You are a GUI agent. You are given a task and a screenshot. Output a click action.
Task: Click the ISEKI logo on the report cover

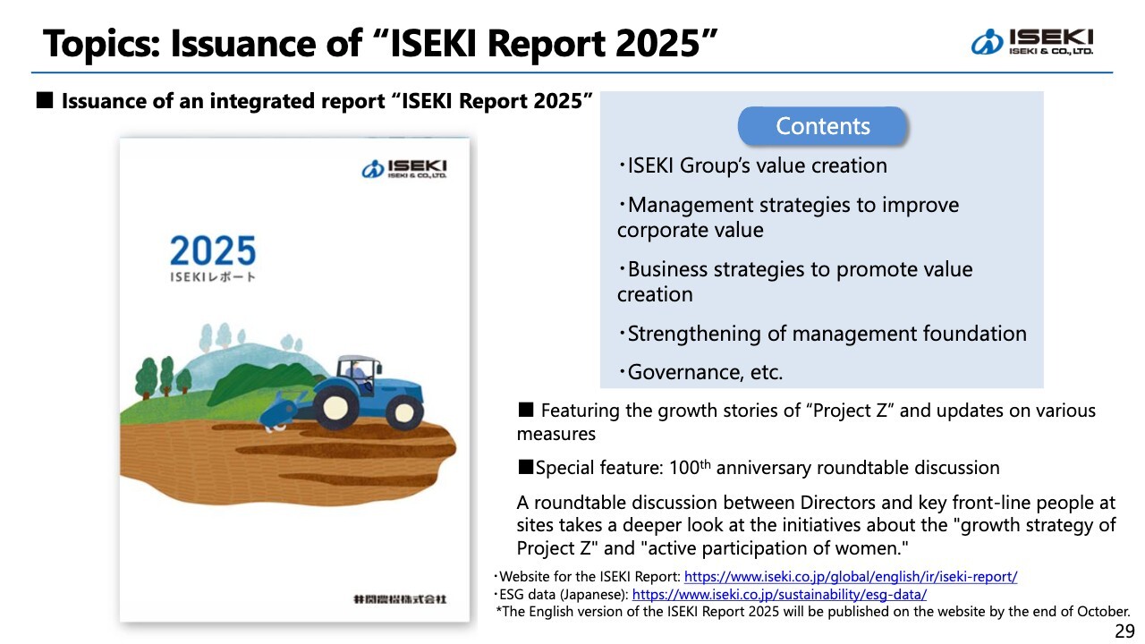(404, 168)
